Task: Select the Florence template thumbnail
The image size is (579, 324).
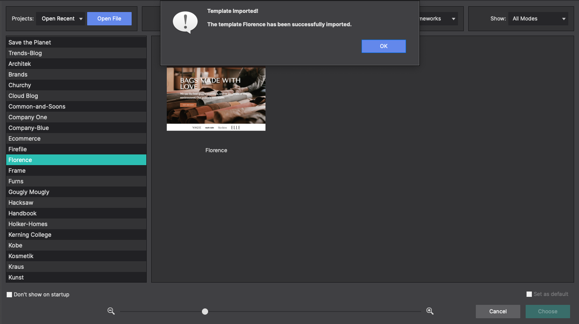Action: point(216,99)
